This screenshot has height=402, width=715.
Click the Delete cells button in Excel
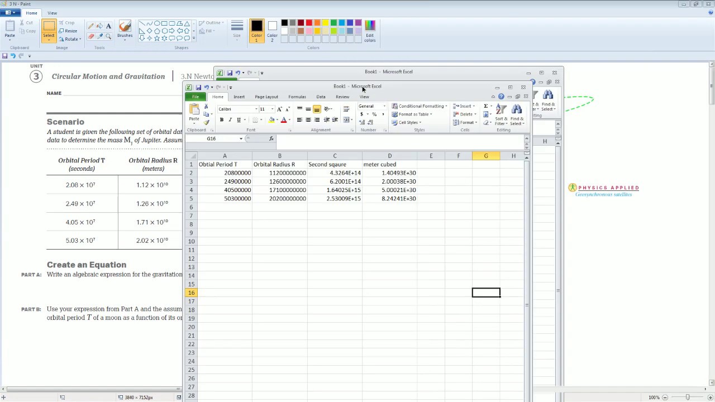pyautogui.click(x=464, y=114)
